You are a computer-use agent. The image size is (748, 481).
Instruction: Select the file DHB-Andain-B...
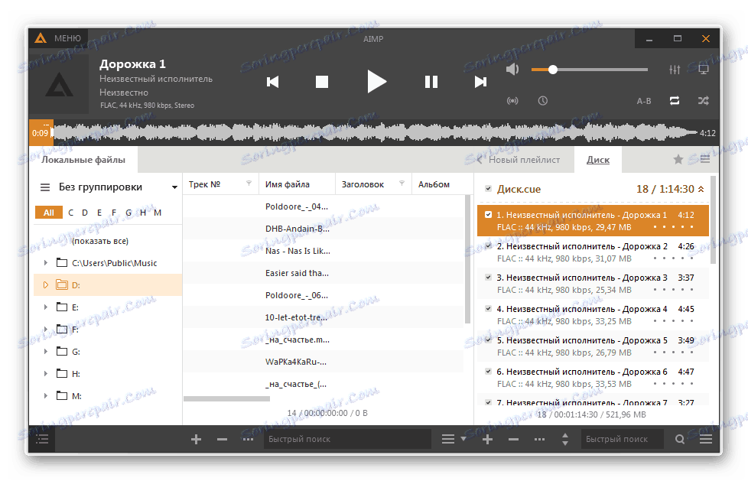pyautogui.click(x=298, y=229)
